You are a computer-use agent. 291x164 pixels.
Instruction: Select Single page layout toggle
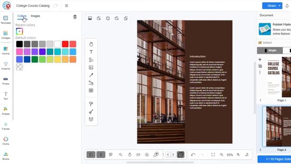pos(270,51)
